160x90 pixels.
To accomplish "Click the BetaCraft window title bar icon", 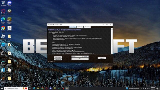I will (x=49, y=24).
